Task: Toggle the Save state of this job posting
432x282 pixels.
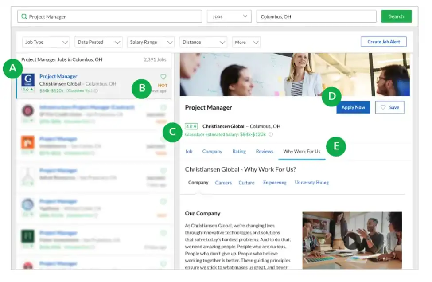Action: 389,107
